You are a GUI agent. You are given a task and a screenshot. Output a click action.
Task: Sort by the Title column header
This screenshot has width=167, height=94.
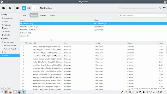48,43
